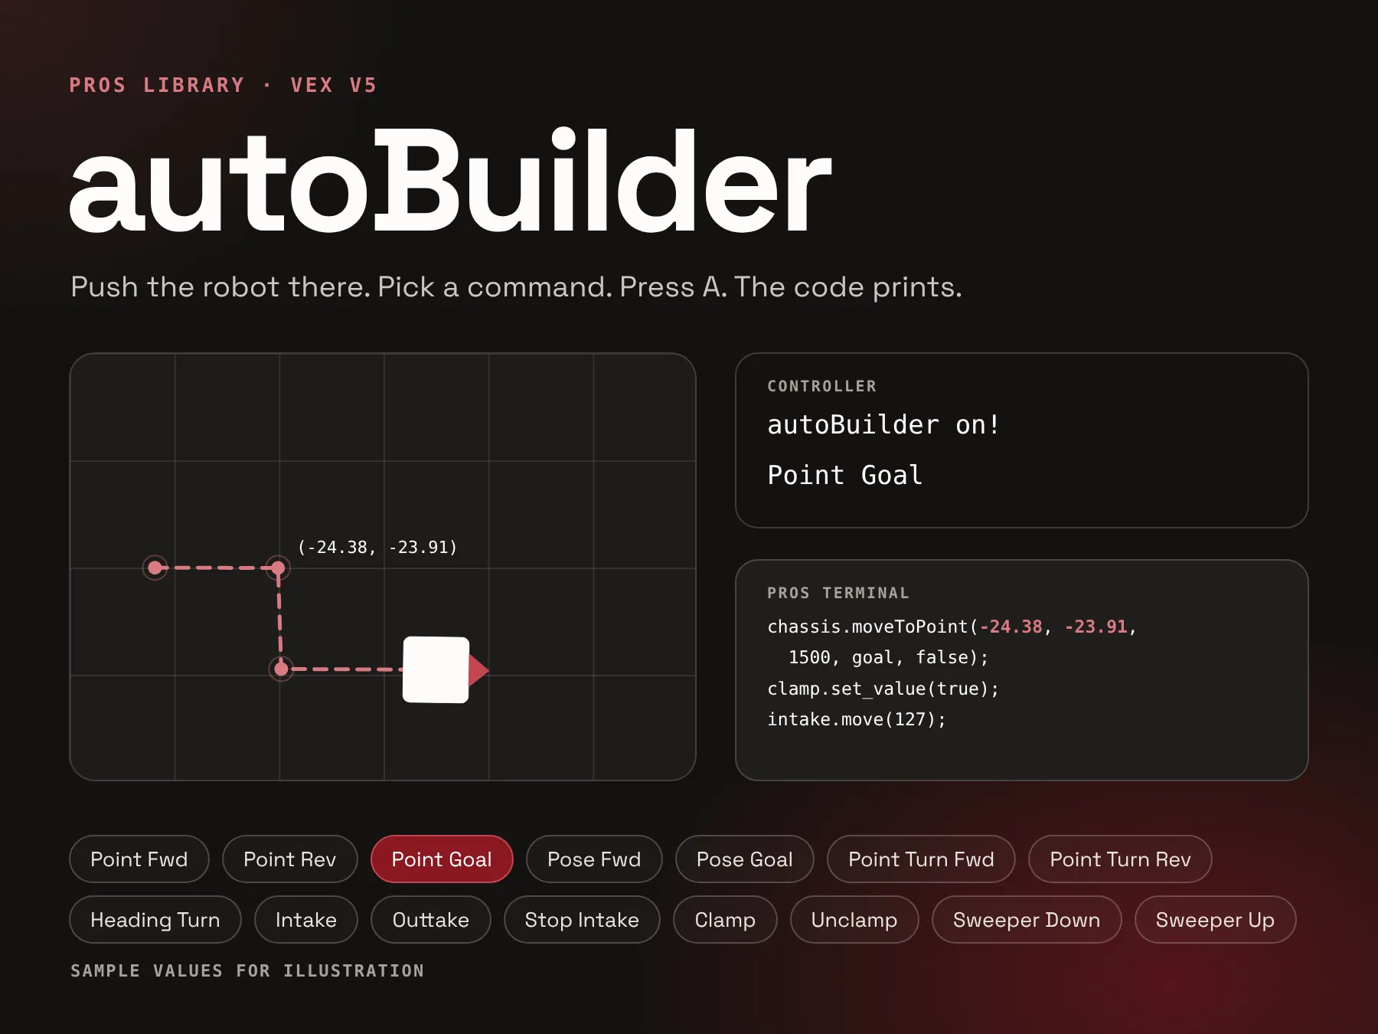Choose the Point Turn Rev chip
The height and width of the screenshot is (1034, 1378).
tap(1120, 859)
